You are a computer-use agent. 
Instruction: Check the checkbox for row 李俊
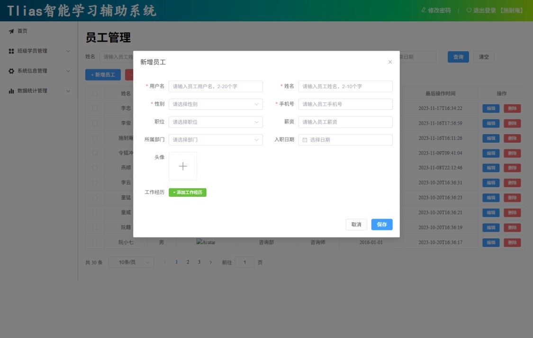coord(95,123)
